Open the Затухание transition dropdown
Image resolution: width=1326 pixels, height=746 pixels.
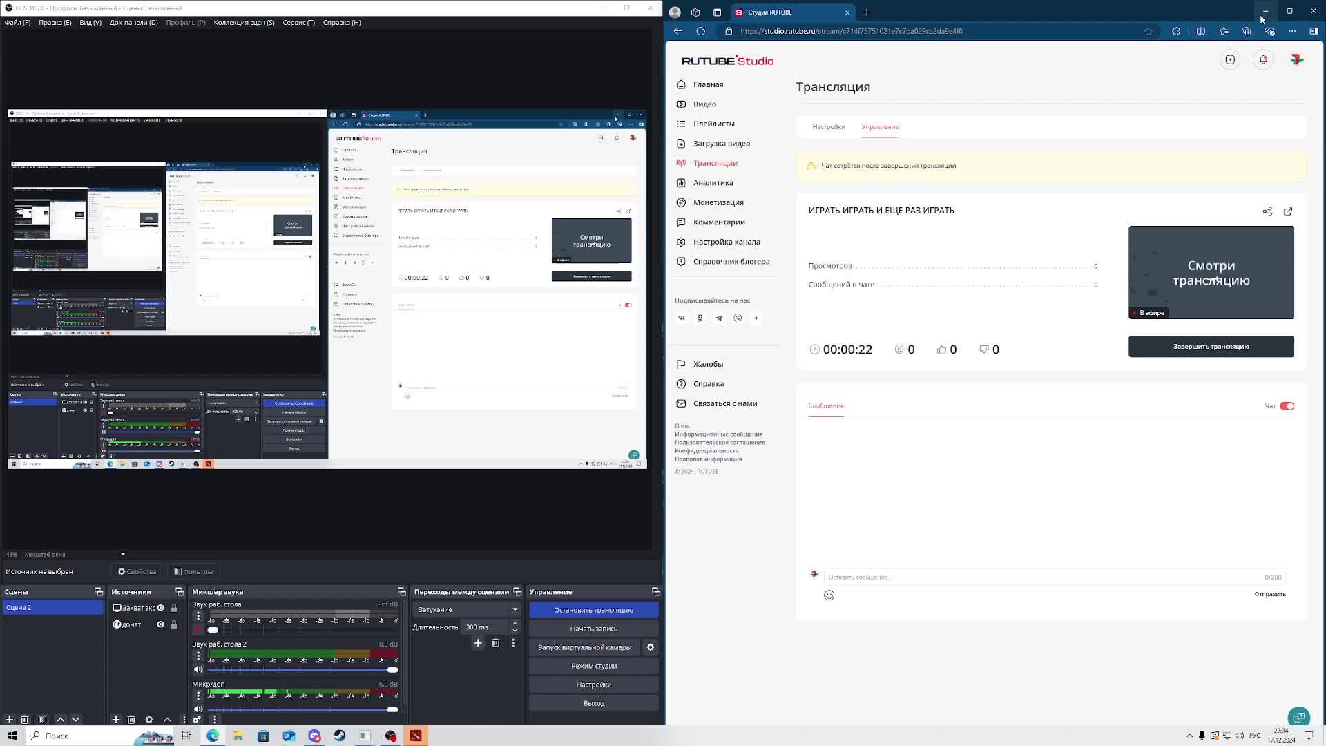pos(466,609)
